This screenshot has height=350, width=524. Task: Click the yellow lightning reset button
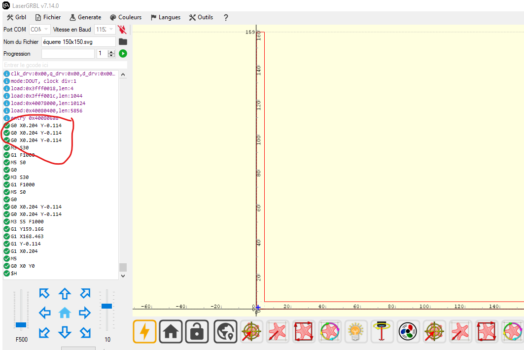[145, 331]
